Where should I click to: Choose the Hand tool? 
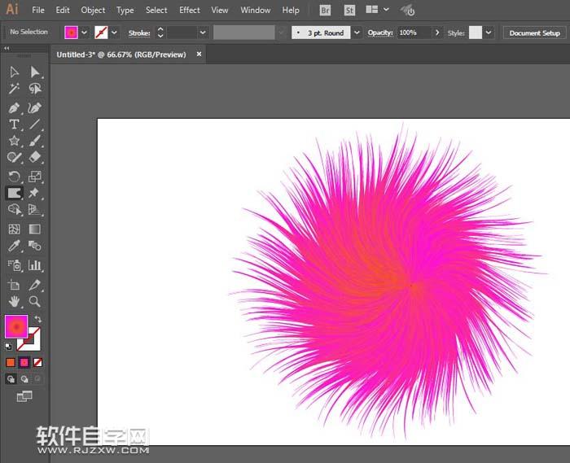click(x=14, y=301)
